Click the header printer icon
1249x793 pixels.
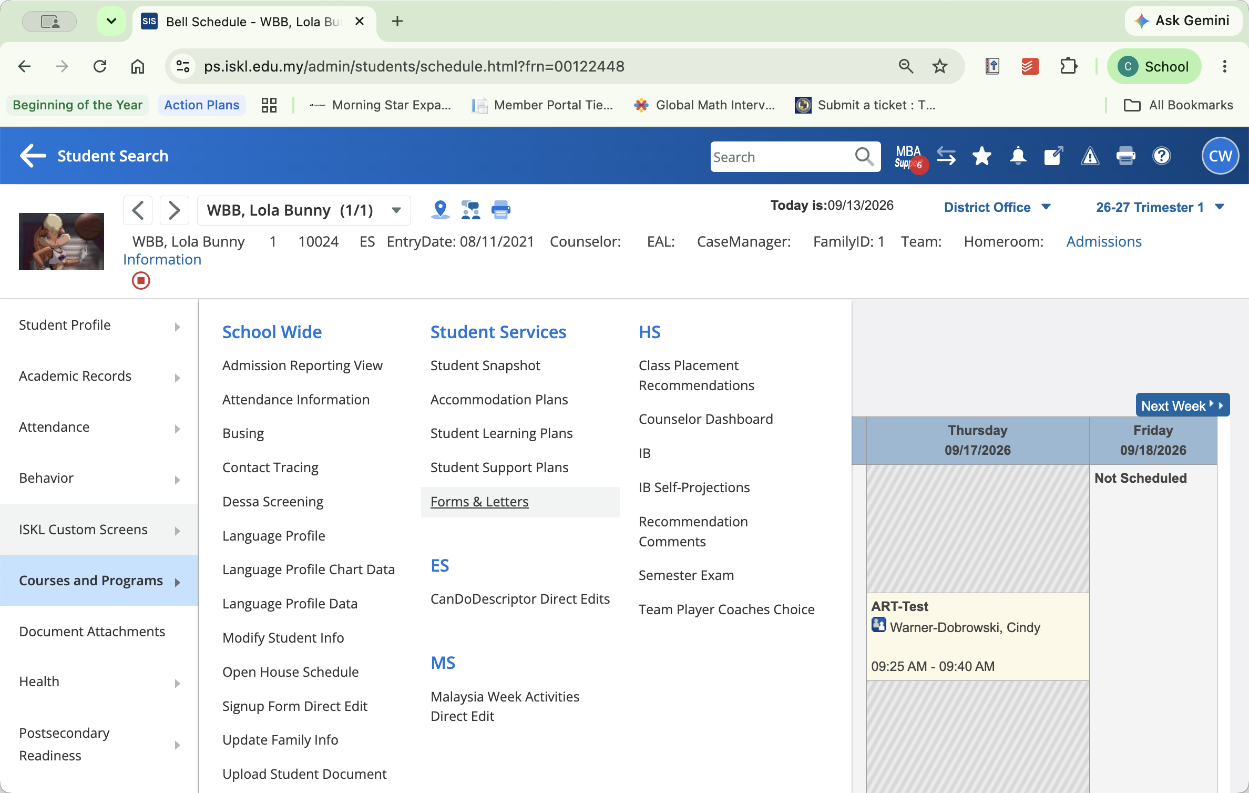pos(1125,156)
